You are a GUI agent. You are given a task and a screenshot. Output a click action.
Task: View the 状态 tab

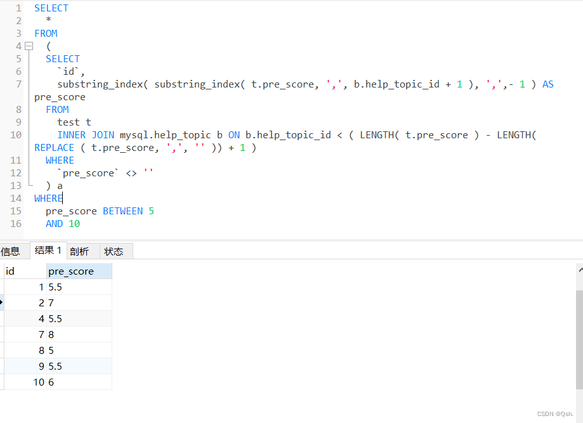[x=114, y=251]
